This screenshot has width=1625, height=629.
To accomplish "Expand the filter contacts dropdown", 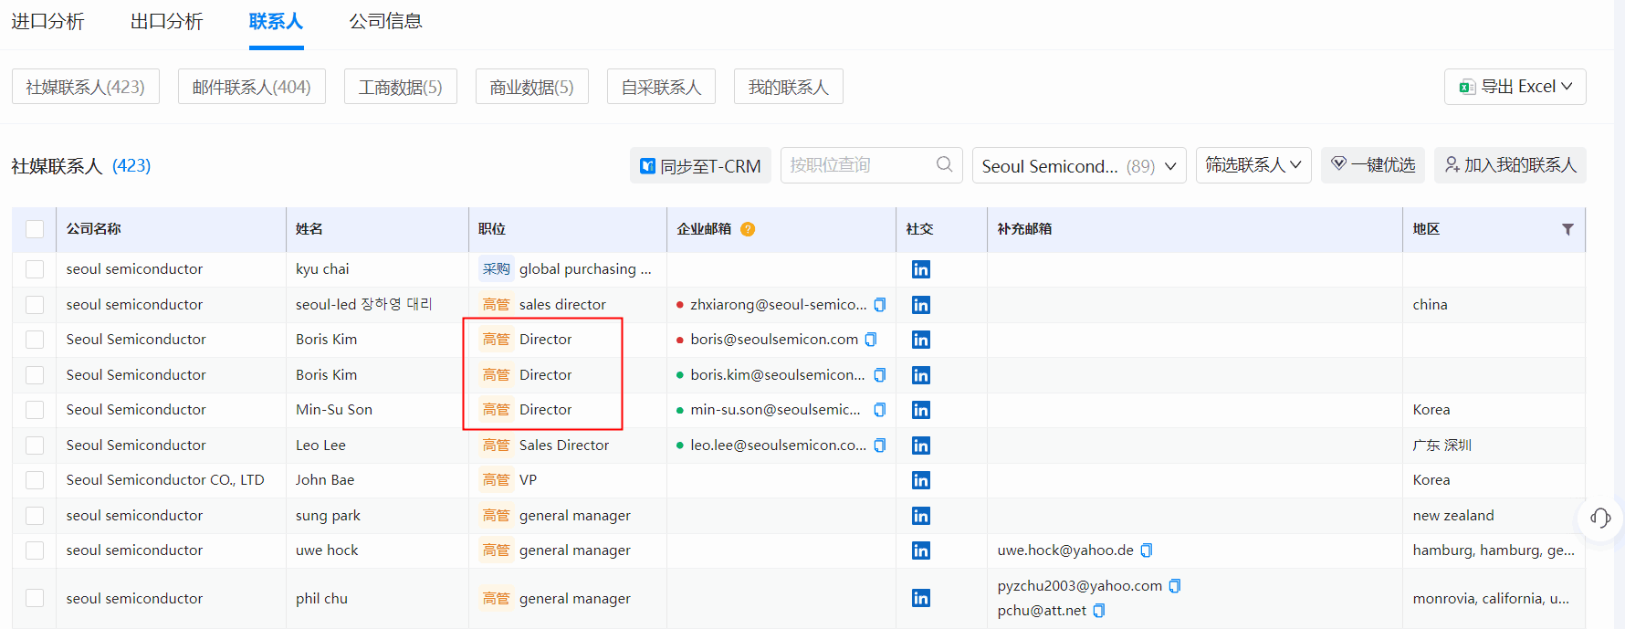I will [1253, 165].
